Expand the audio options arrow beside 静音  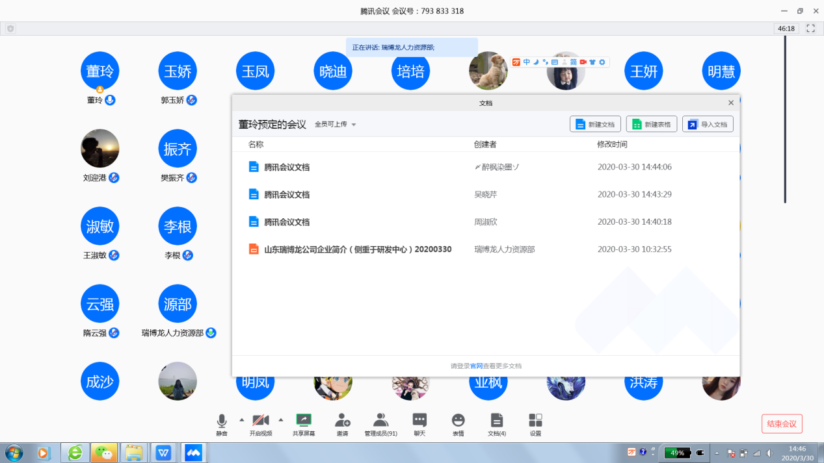[x=242, y=419]
